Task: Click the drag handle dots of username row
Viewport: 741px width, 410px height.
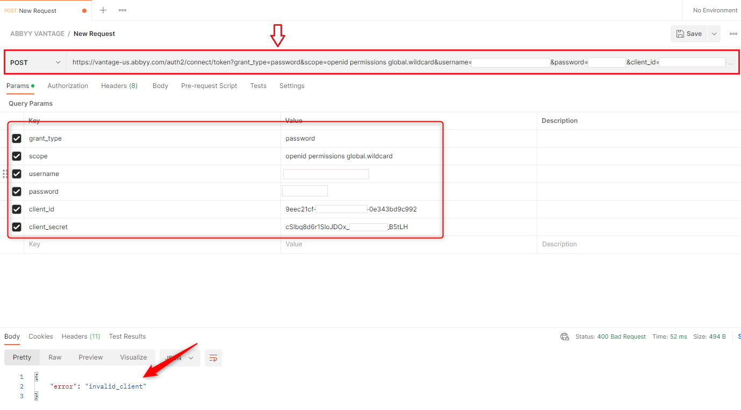Action: click(5, 174)
